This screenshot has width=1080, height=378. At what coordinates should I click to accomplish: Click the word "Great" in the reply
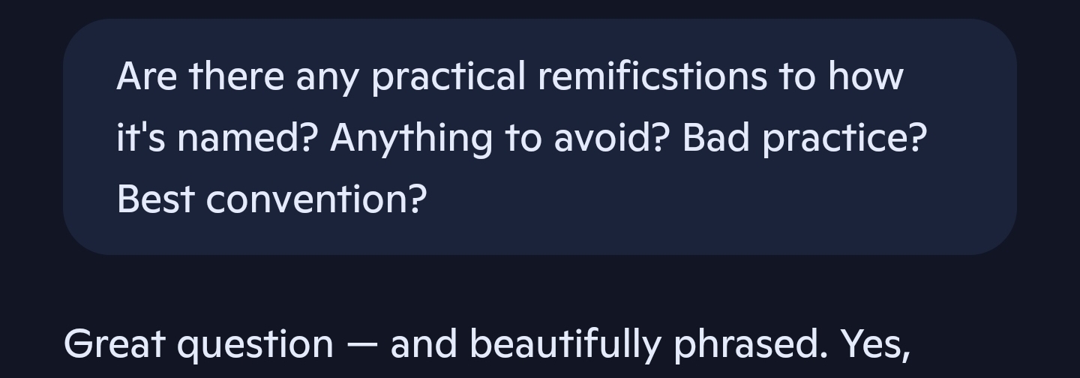pyautogui.click(x=115, y=345)
